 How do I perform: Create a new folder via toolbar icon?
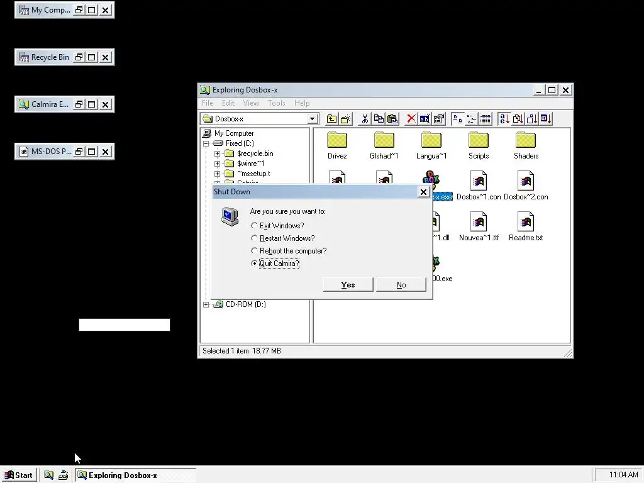click(345, 119)
